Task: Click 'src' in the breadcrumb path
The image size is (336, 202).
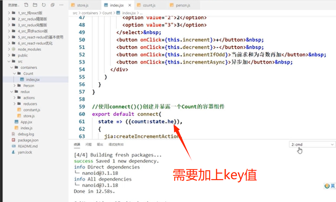Action: [75, 13]
